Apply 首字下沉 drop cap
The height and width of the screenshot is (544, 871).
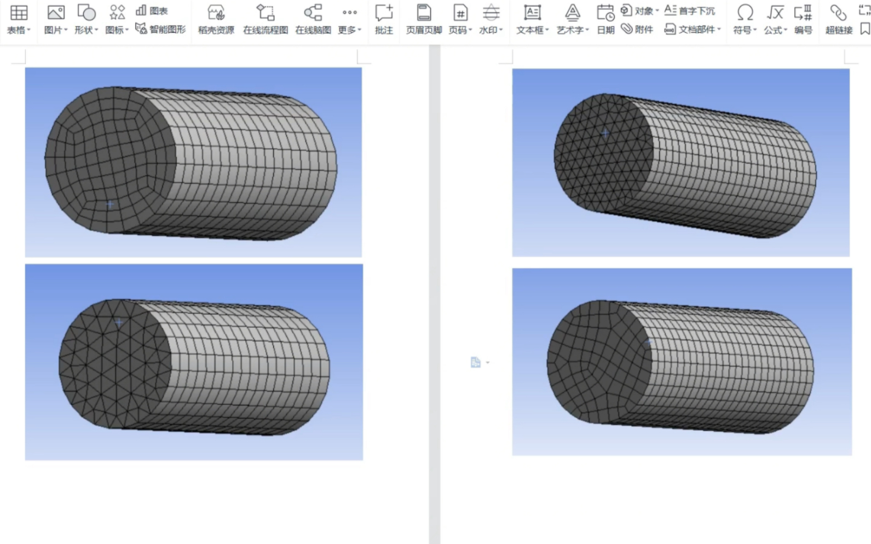[690, 10]
